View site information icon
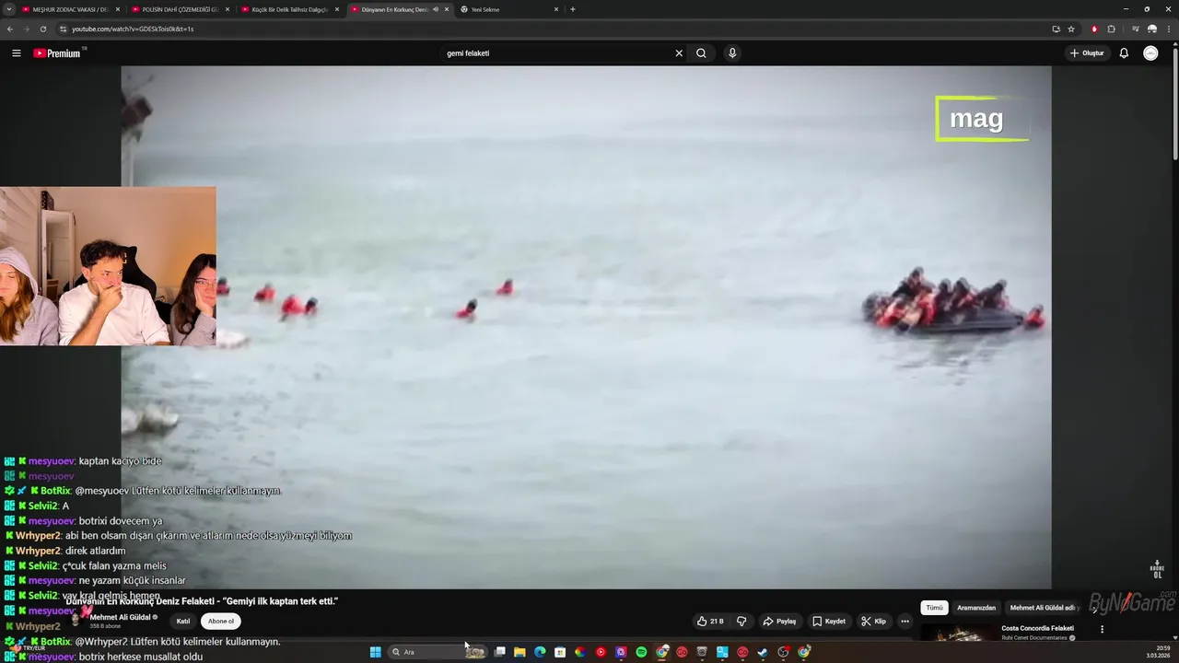This screenshot has height=663, width=1179. coord(63,29)
